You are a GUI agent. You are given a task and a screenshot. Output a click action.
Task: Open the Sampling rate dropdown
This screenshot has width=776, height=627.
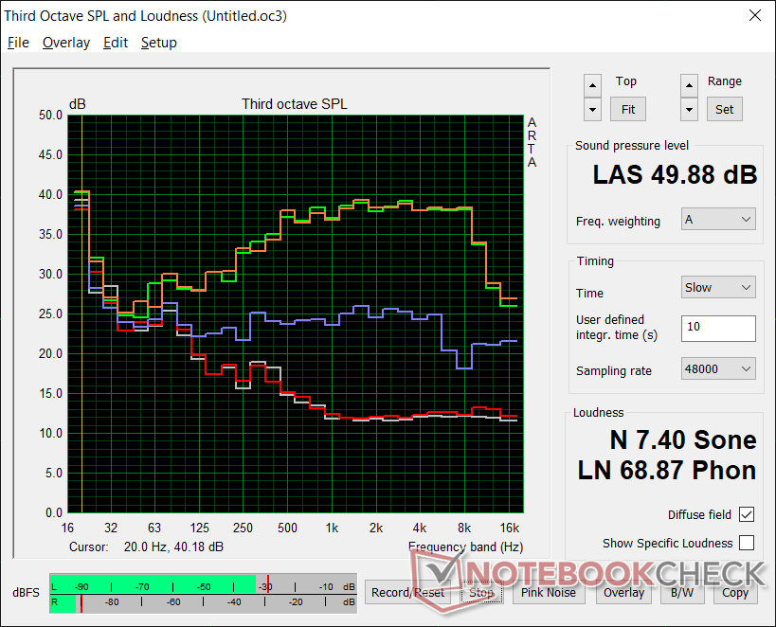point(718,368)
